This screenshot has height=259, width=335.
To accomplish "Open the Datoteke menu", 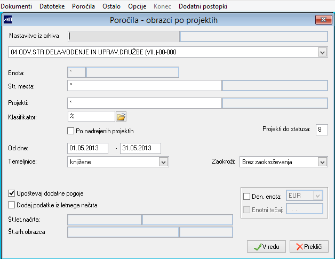I will [52, 6].
